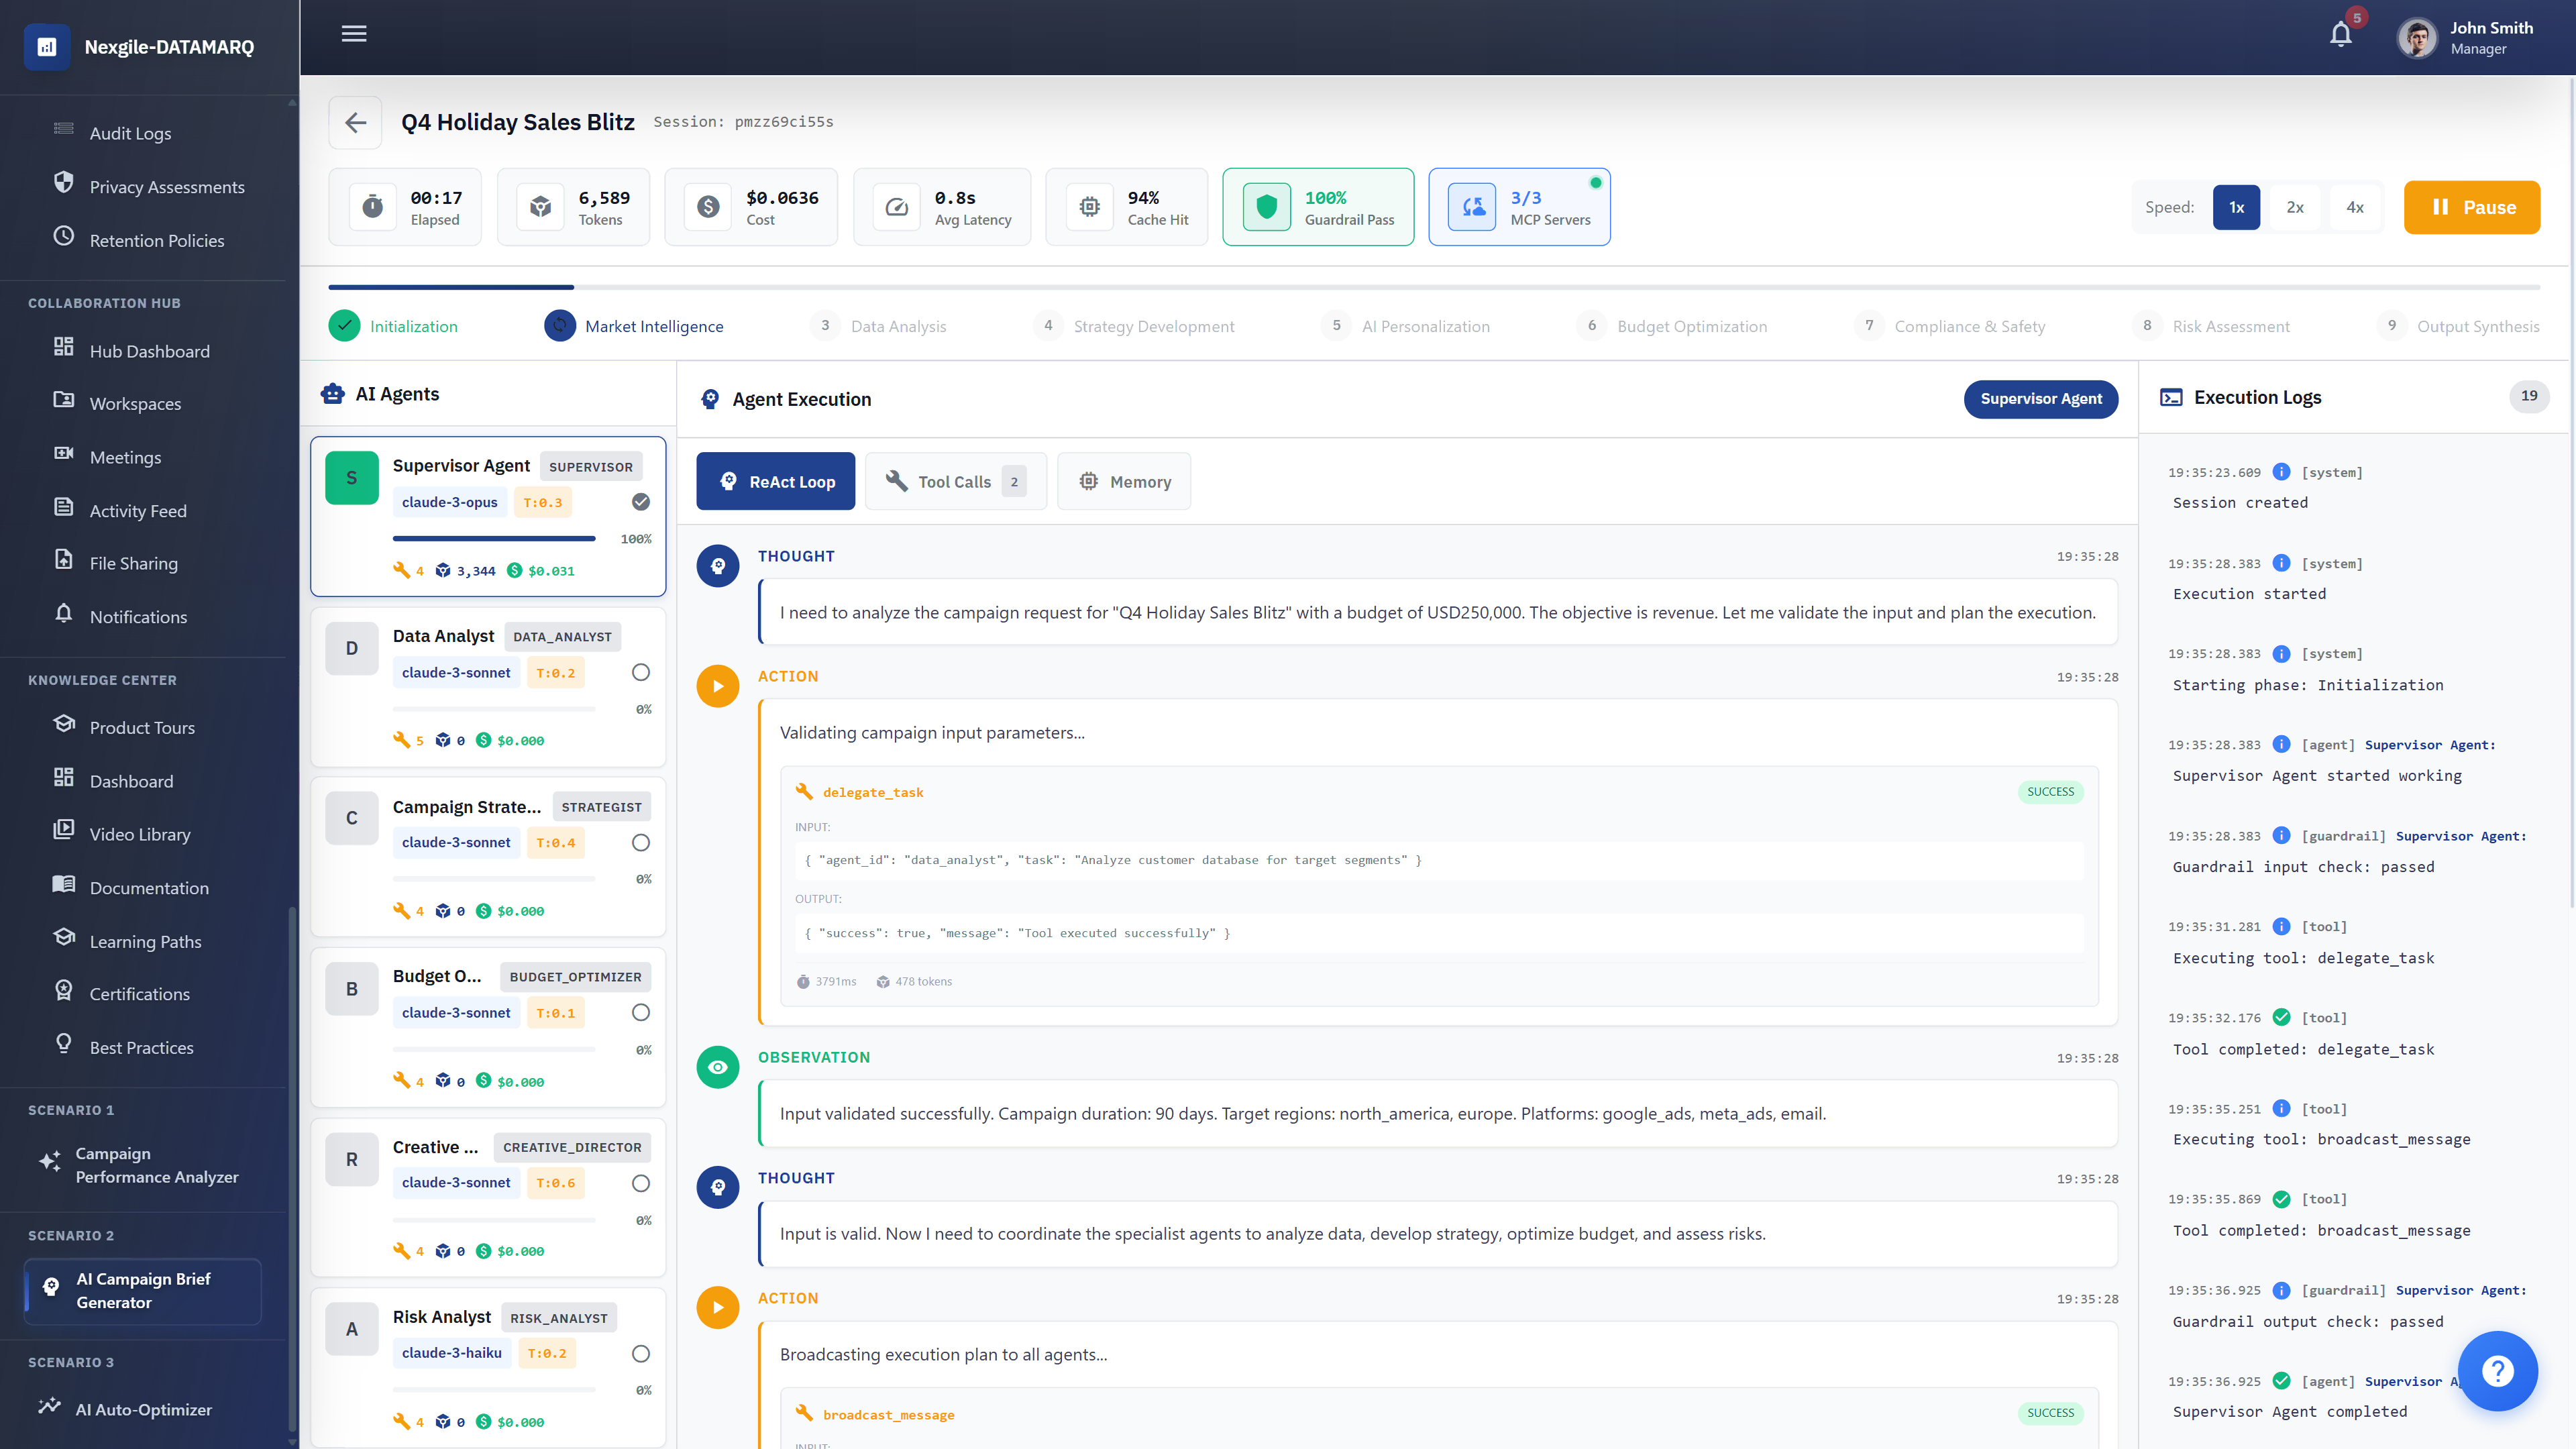The height and width of the screenshot is (1449, 2576).
Task: Enable 2x playback speed
Action: click(x=2295, y=207)
